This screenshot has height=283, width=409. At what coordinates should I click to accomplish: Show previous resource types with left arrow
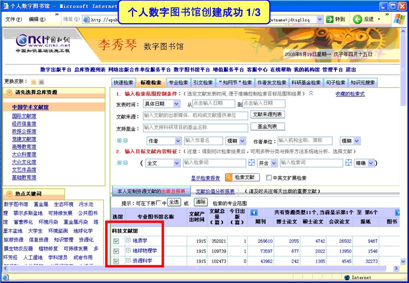click(254, 213)
